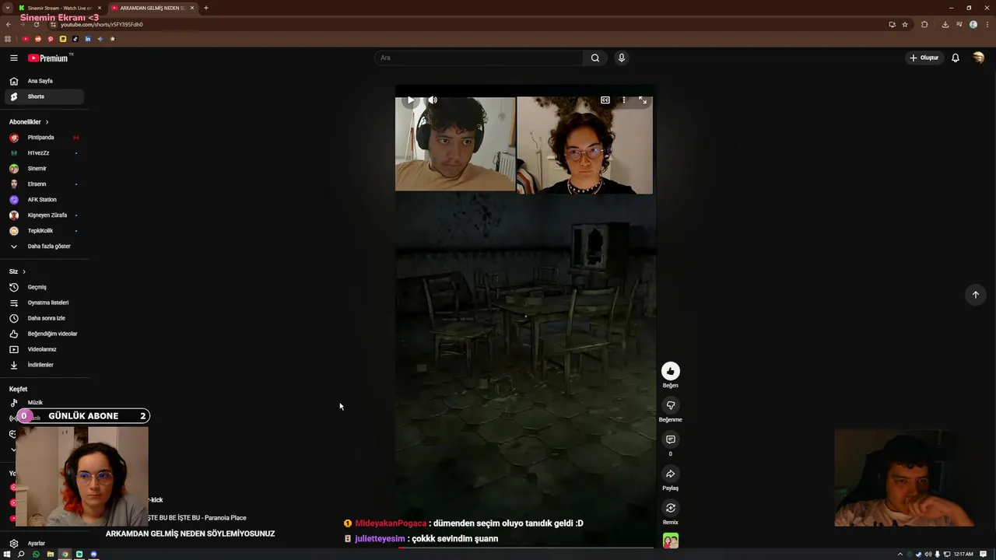This screenshot has width=996, height=560.
Task: Open browser extensions puzzle icon
Action: pyautogui.click(x=924, y=24)
